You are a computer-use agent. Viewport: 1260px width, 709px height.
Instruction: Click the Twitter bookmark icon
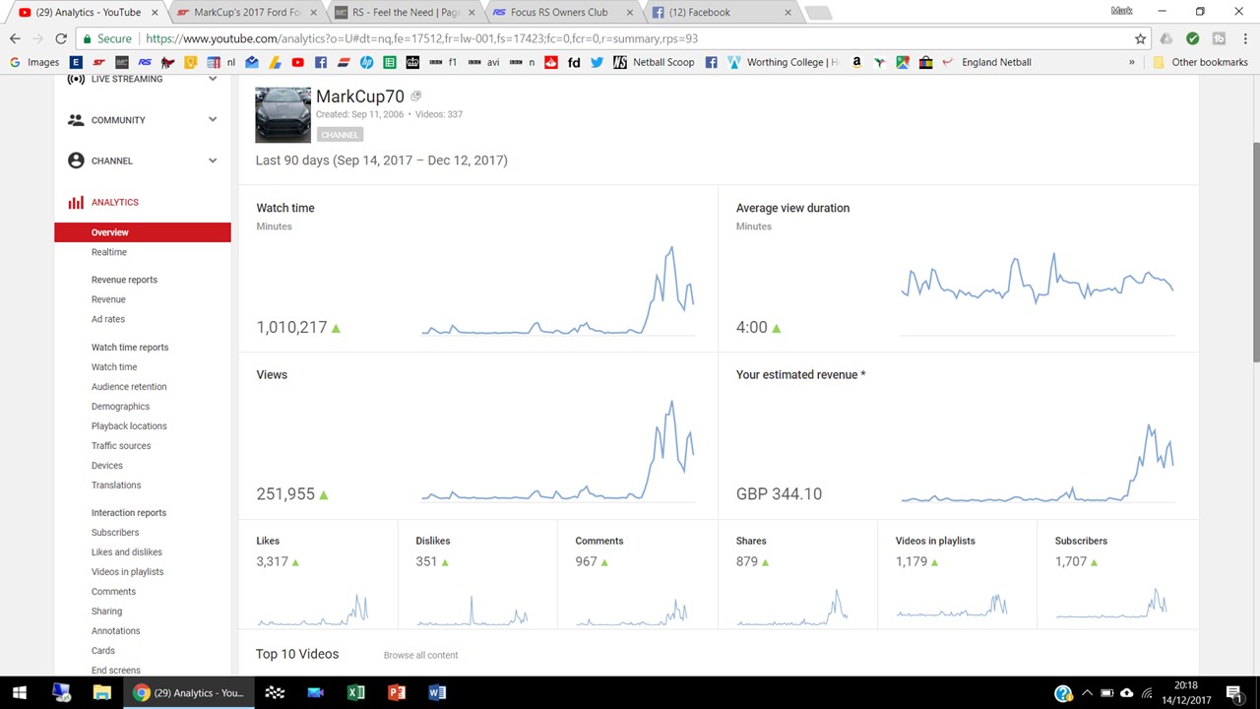pos(597,62)
